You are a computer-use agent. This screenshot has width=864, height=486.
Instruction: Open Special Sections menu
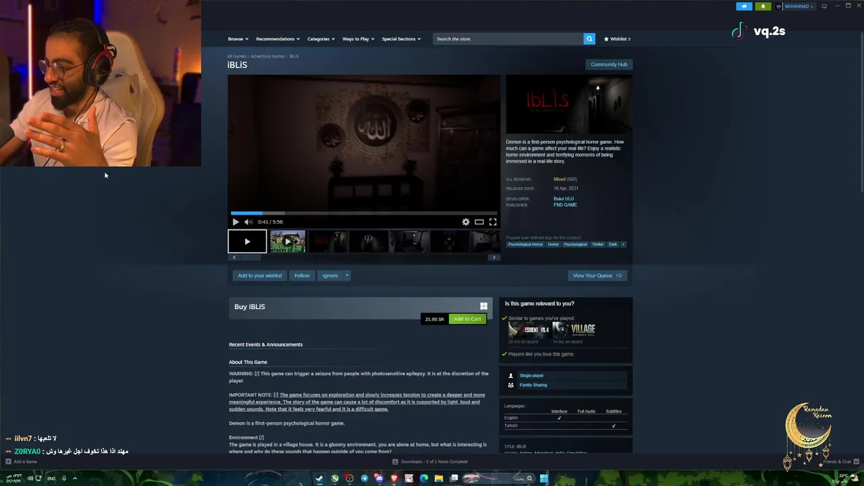401,38
